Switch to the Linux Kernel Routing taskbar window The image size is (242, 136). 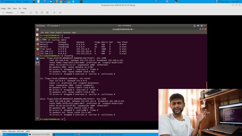tap(16, 134)
